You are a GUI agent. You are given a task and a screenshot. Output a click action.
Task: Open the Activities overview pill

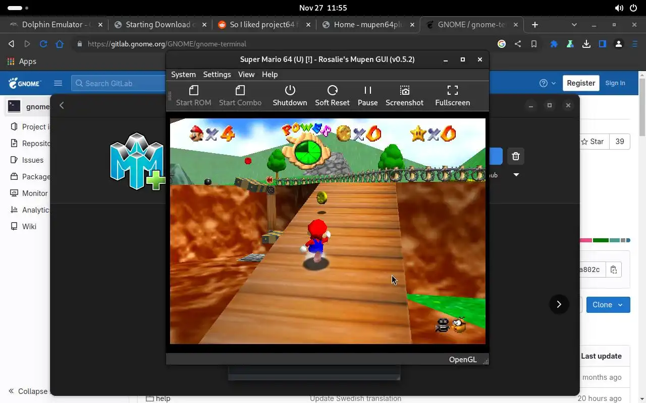(18, 8)
